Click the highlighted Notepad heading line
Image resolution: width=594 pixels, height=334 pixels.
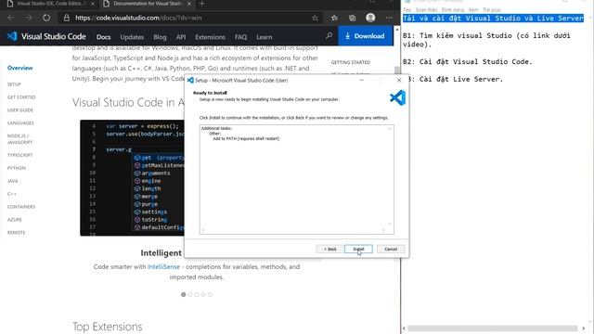(x=493, y=19)
